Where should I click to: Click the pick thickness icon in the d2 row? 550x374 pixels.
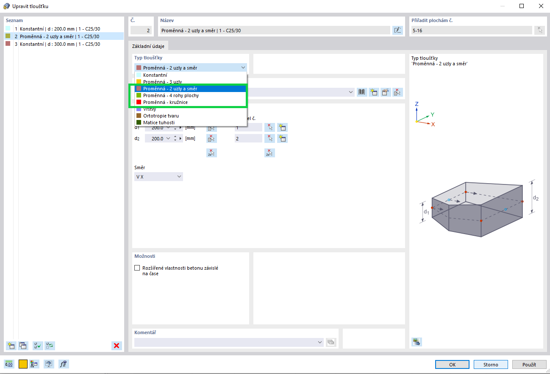(x=211, y=139)
